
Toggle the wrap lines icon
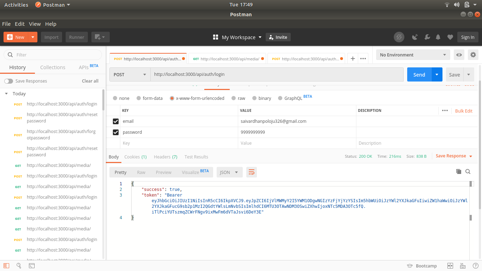(252, 172)
